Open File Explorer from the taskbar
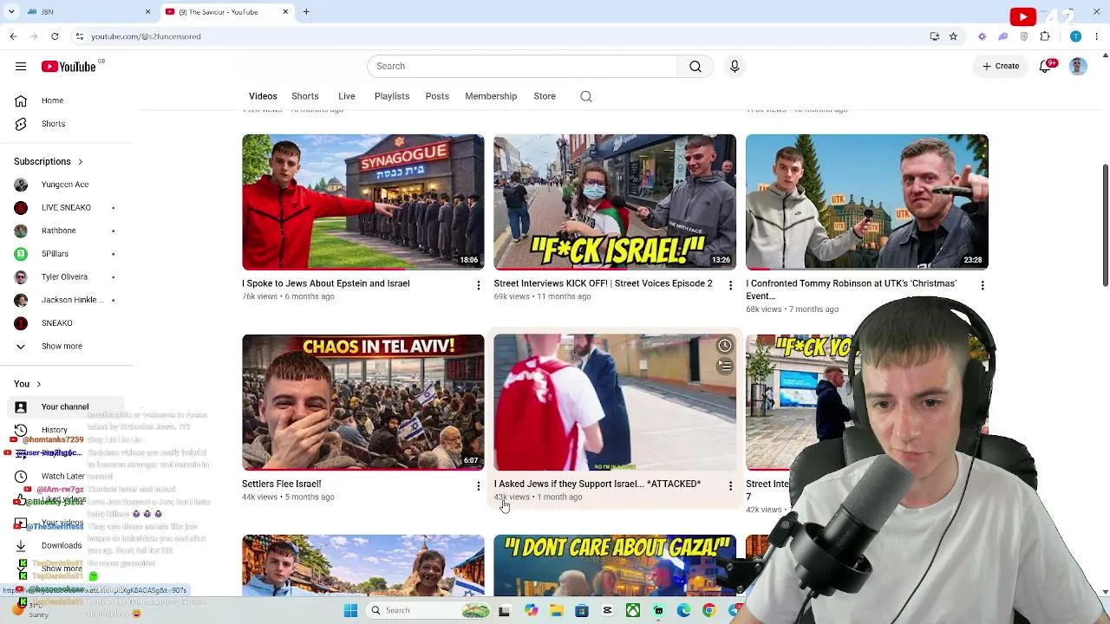Image resolution: width=1110 pixels, height=624 pixels. [556, 610]
